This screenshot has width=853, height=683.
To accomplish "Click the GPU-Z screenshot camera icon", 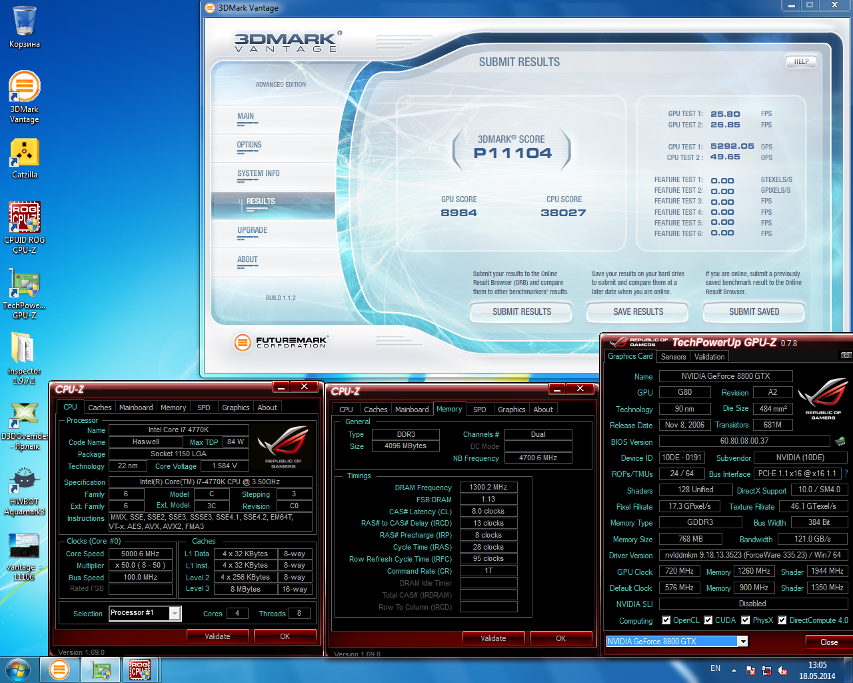I will [846, 356].
